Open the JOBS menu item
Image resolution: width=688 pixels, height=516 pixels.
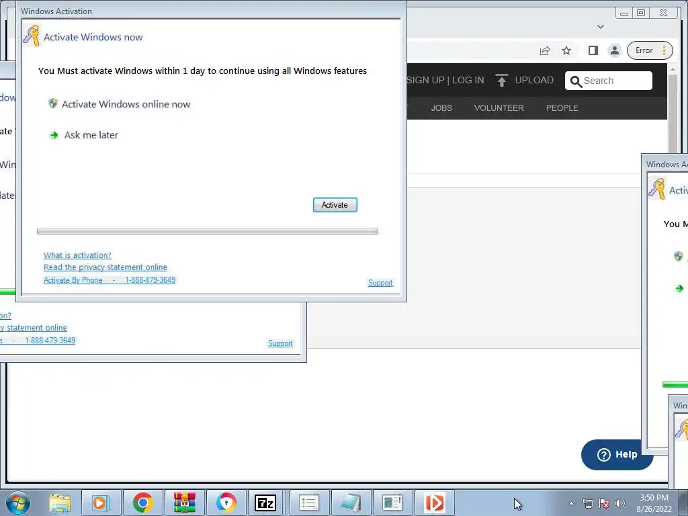coord(441,108)
